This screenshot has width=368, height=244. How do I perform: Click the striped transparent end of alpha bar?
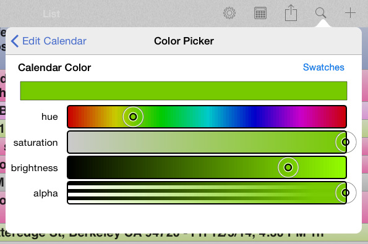click(x=75, y=193)
